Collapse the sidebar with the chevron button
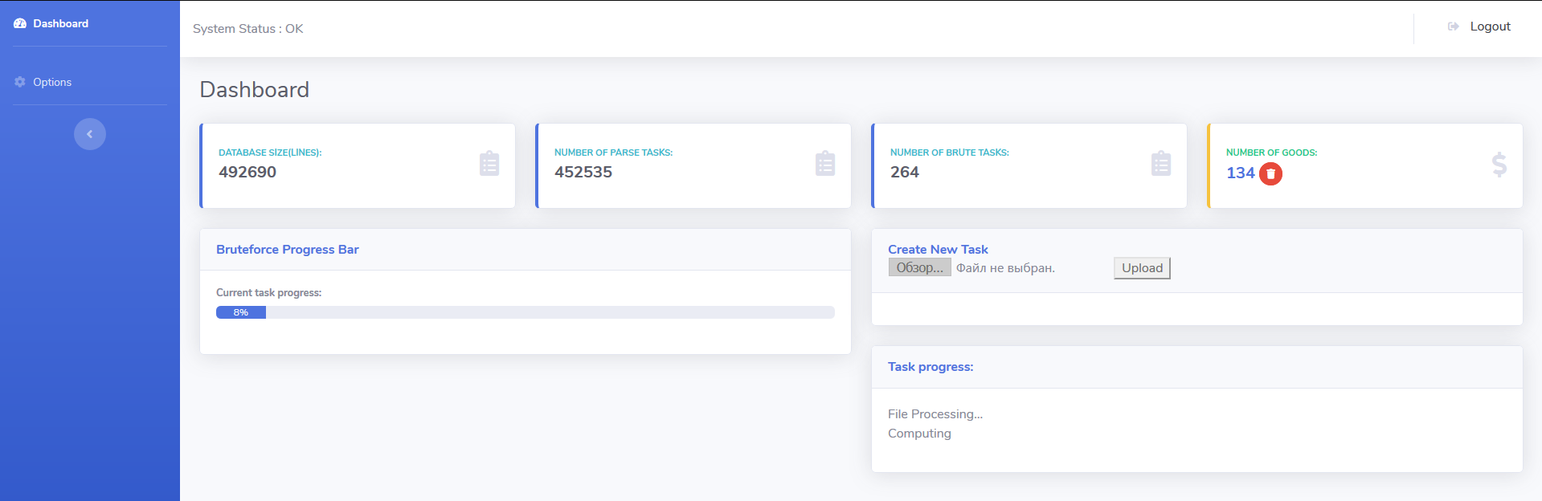1542x501 pixels. 90,134
